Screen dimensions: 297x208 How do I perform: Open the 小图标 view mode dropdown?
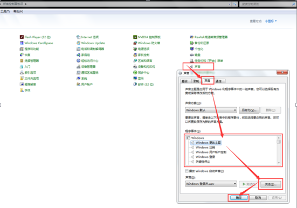(271, 21)
